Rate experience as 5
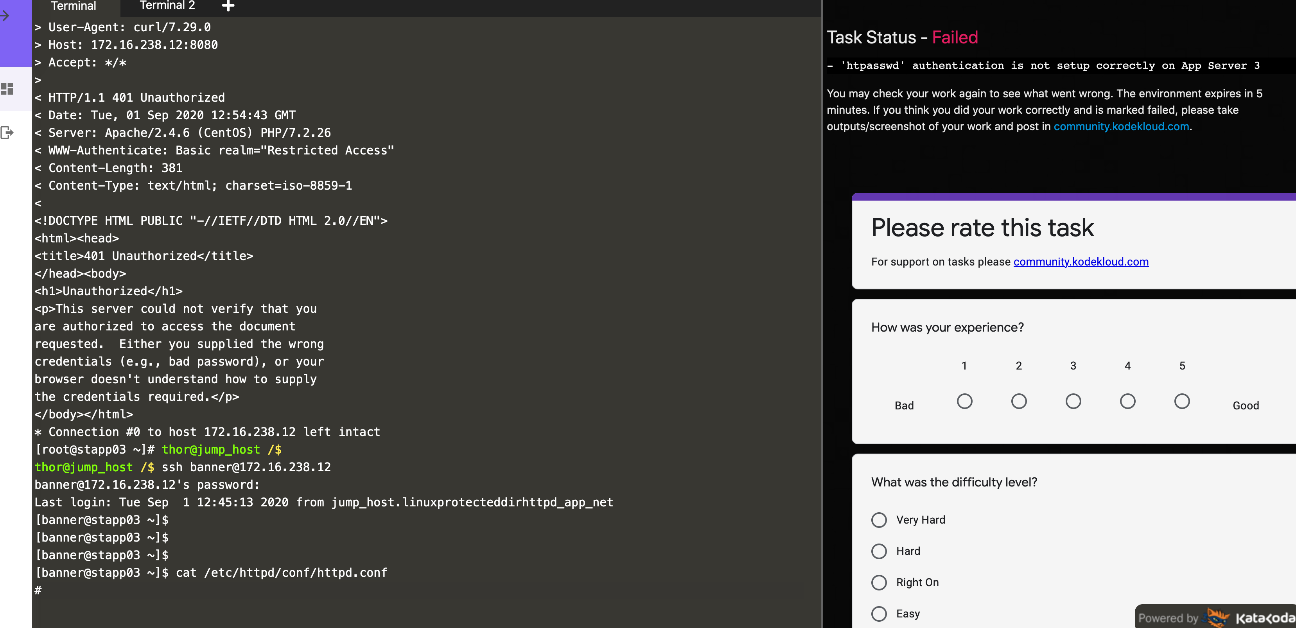Image resolution: width=1296 pixels, height=628 pixels. [x=1181, y=401]
